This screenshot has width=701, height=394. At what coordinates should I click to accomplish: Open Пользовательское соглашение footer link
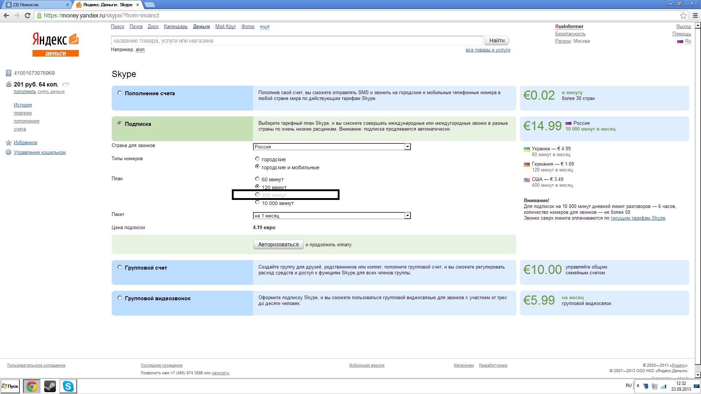[x=36, y=365]
